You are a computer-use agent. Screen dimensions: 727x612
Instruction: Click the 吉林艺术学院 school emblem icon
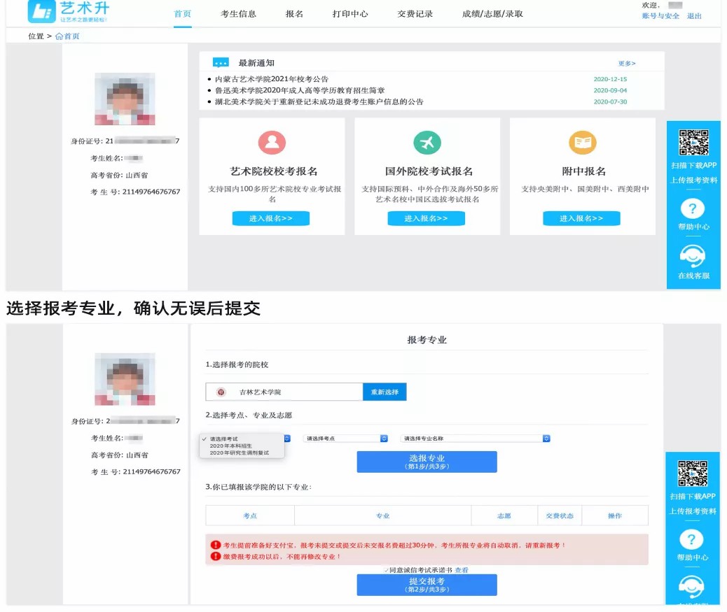(221, 392)
